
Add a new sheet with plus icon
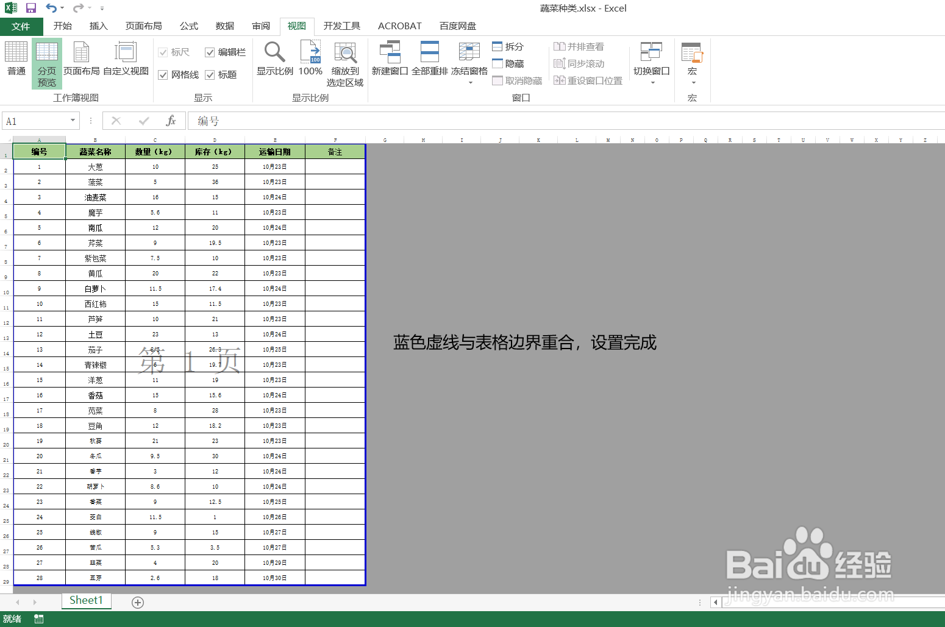coord(138,602)
